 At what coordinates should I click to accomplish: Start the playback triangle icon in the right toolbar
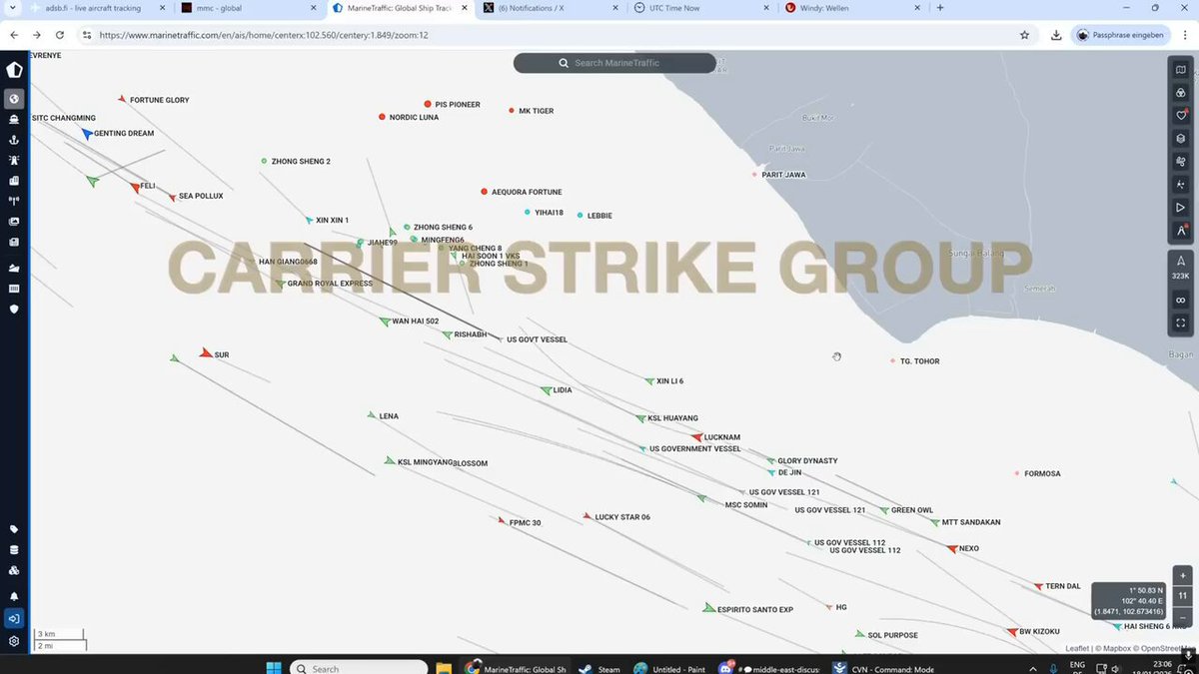coord(1180,208)
